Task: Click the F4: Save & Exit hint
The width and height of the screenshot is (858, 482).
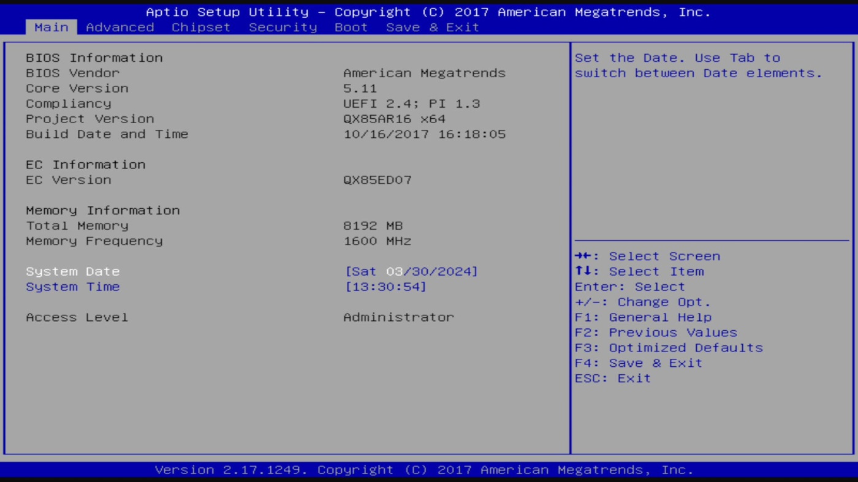Action: (x=639, y=363)
